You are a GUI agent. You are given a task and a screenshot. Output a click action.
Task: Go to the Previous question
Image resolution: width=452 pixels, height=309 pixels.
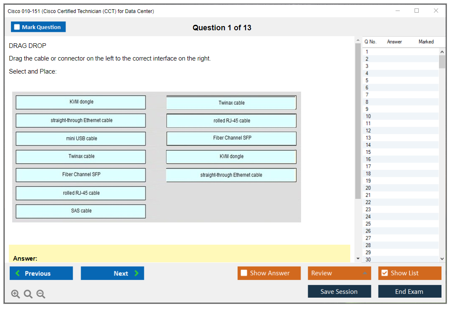41,273
